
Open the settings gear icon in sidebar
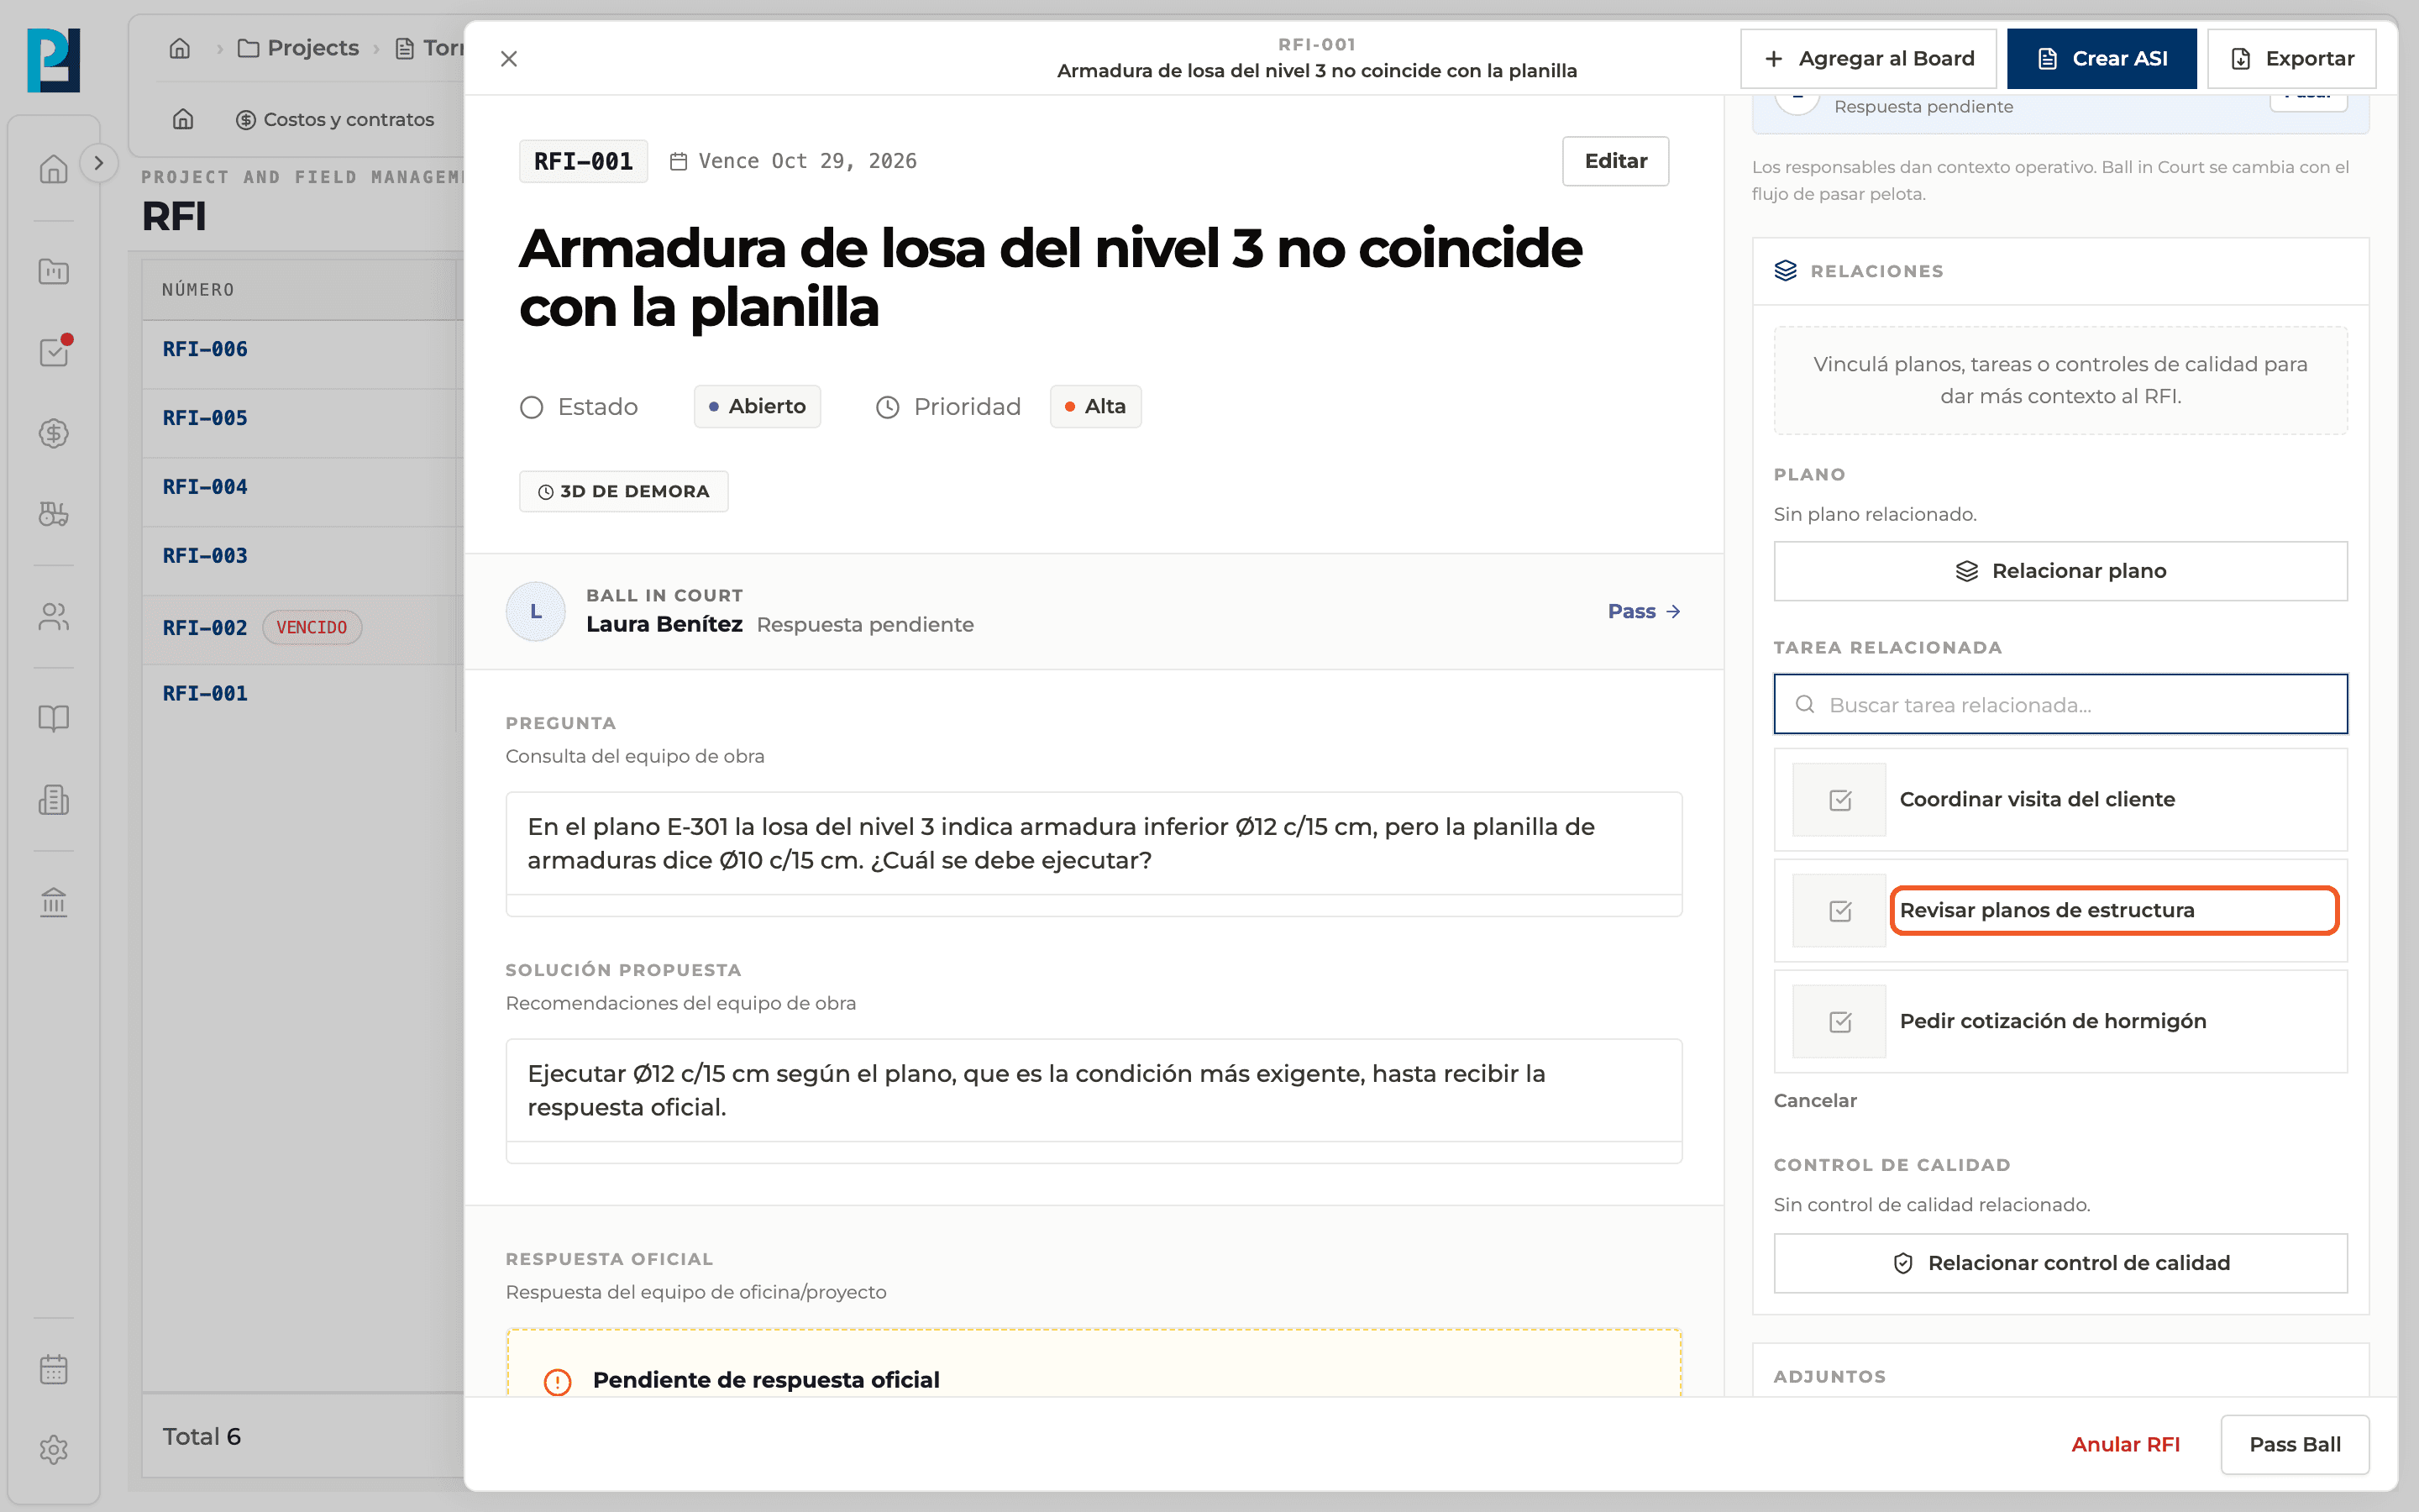[53, 1449]
